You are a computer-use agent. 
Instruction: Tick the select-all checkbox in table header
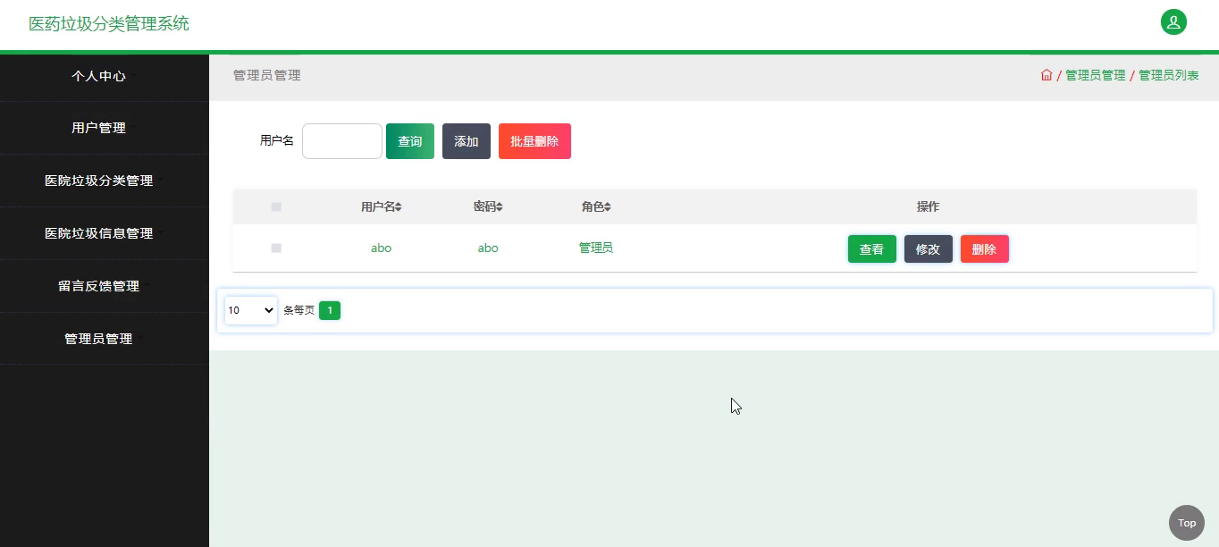pos(276,207)
